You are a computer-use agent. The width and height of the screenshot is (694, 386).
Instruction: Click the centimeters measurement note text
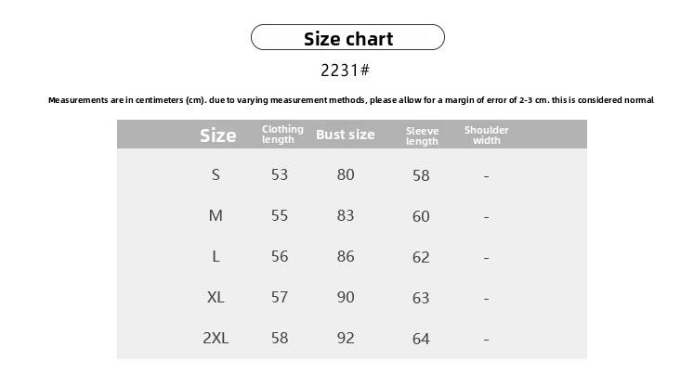[x=350, y=100]
